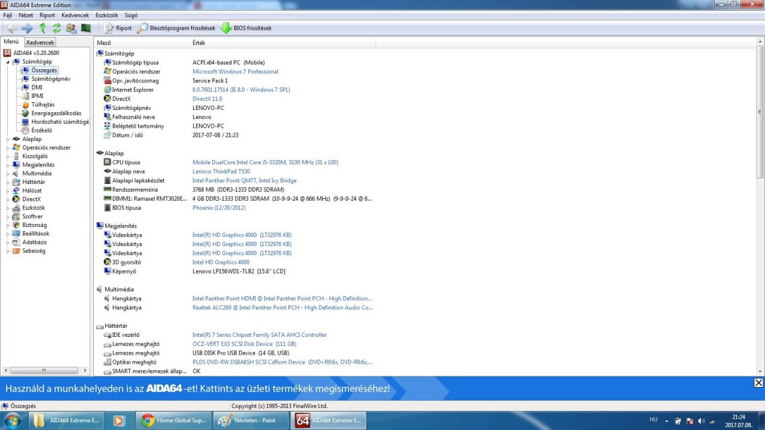Select Számítógépnév tree item

tap(51, 79)
